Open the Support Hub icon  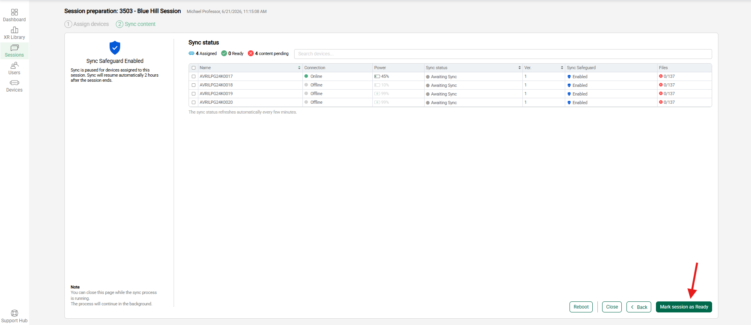[15, 313]
